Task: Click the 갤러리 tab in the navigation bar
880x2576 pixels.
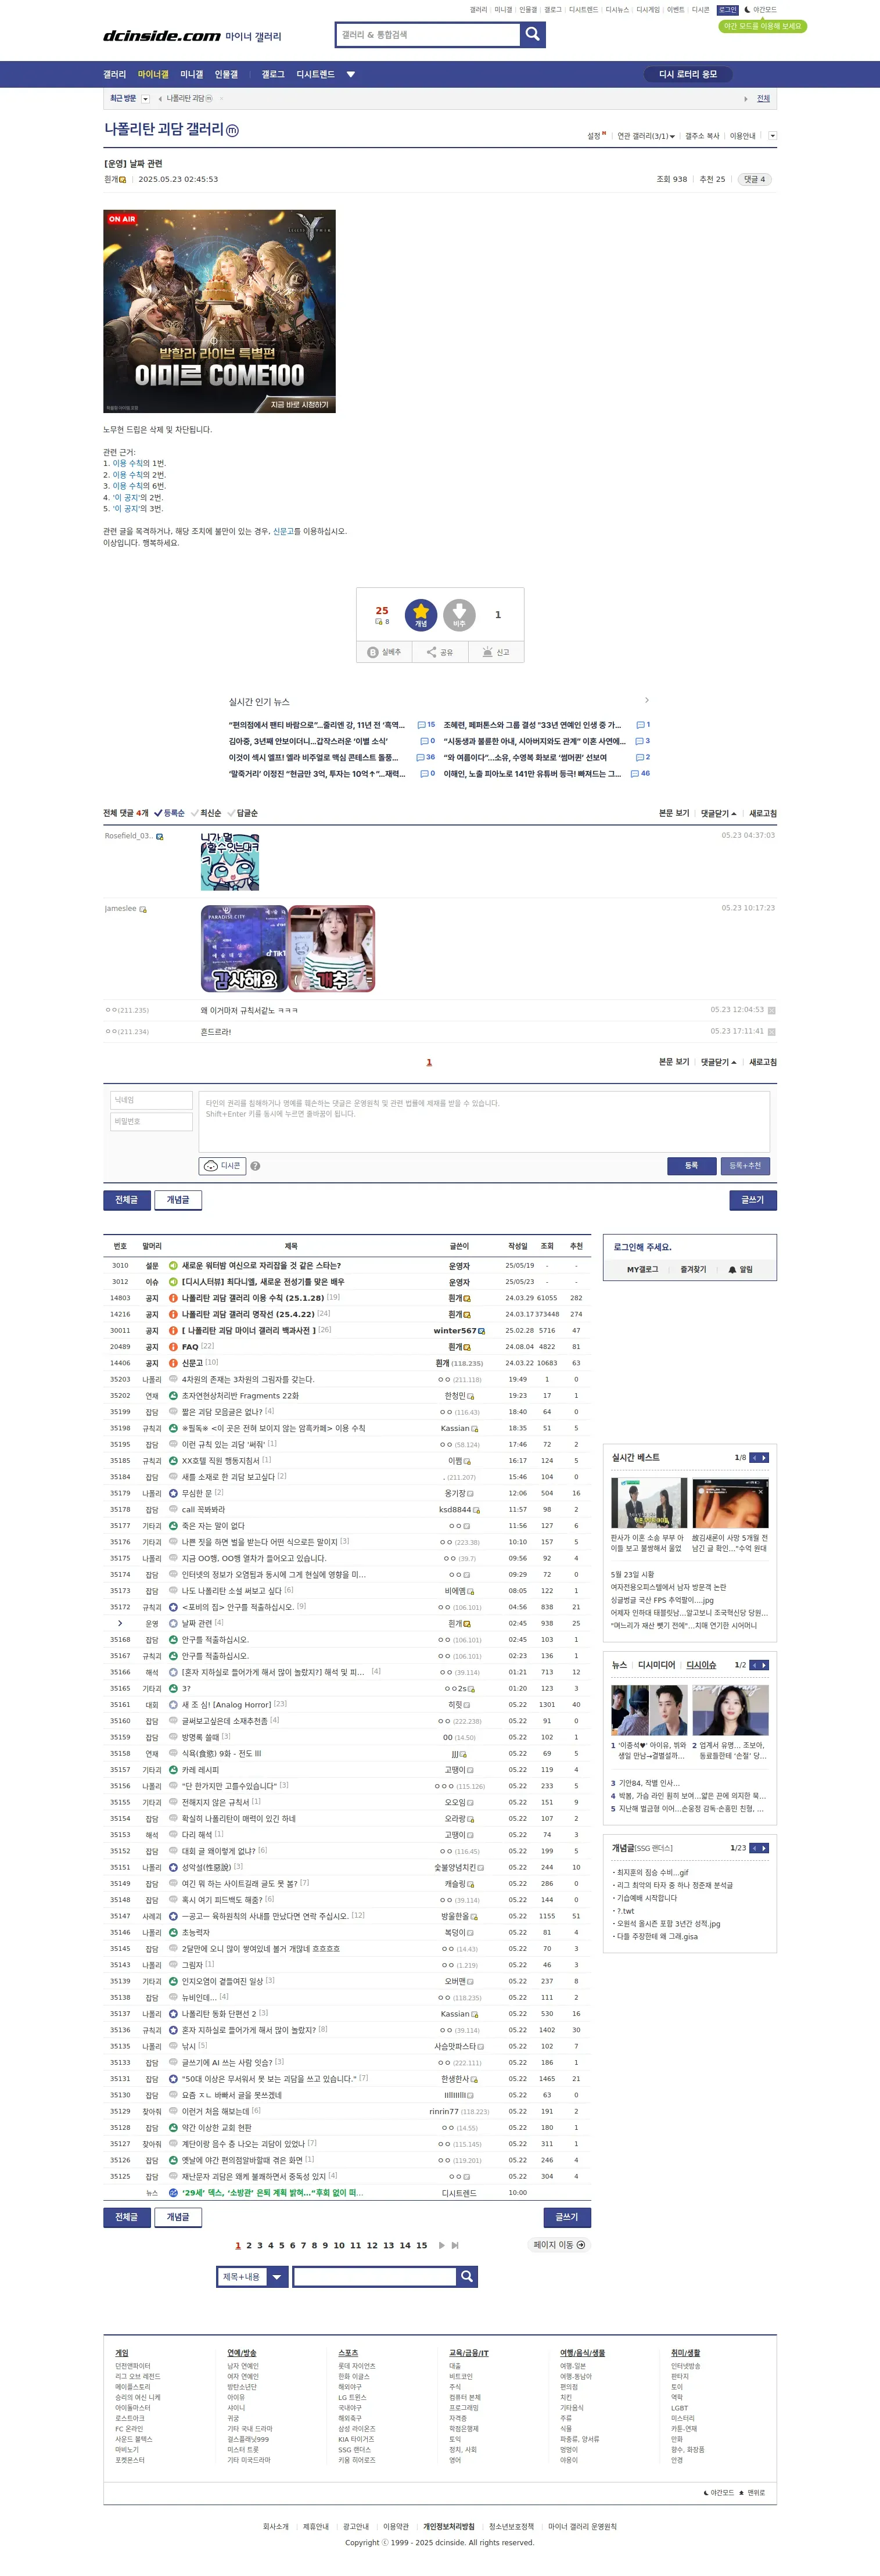Action: 115,74
